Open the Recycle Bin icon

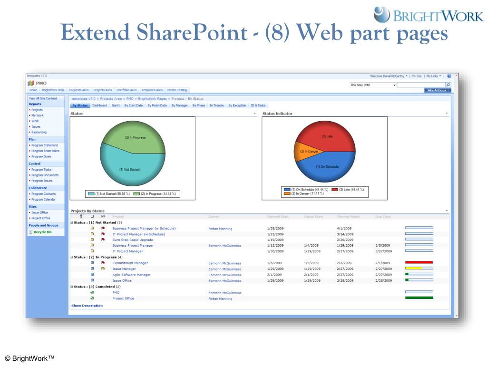(x=30, y=232)
